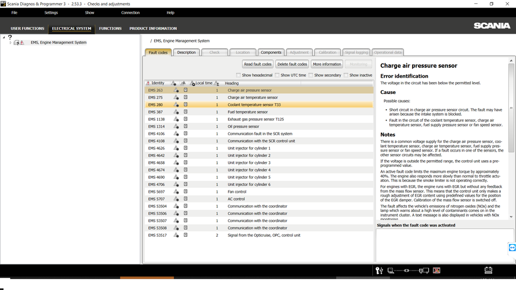Click the crossed-out red status bar icon
Viewport: 516px width, 290px height.
(x=436, y=270)
